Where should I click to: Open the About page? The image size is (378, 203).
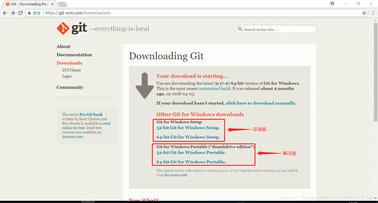point(63,46)
